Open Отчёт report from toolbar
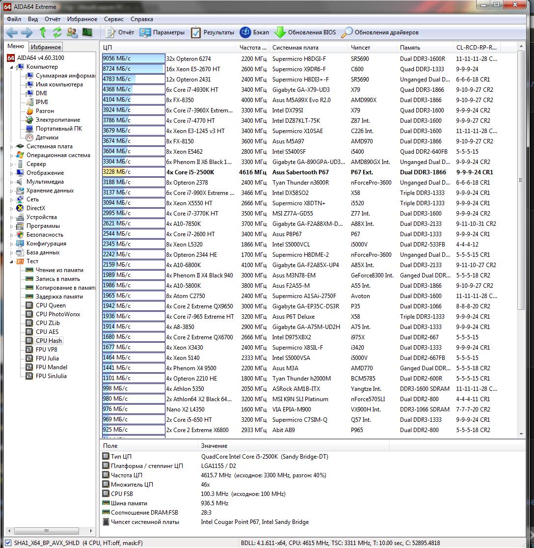Viewport: 534px width, 548px height. (x=120, y=32)
